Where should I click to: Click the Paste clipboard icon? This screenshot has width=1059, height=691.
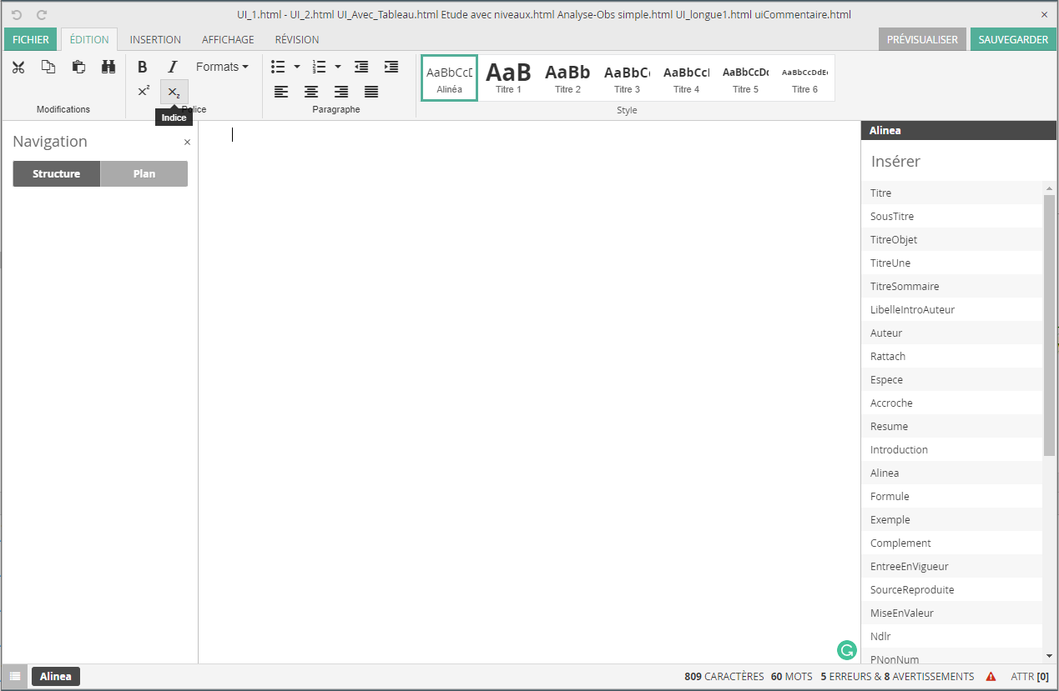(78, 68)
